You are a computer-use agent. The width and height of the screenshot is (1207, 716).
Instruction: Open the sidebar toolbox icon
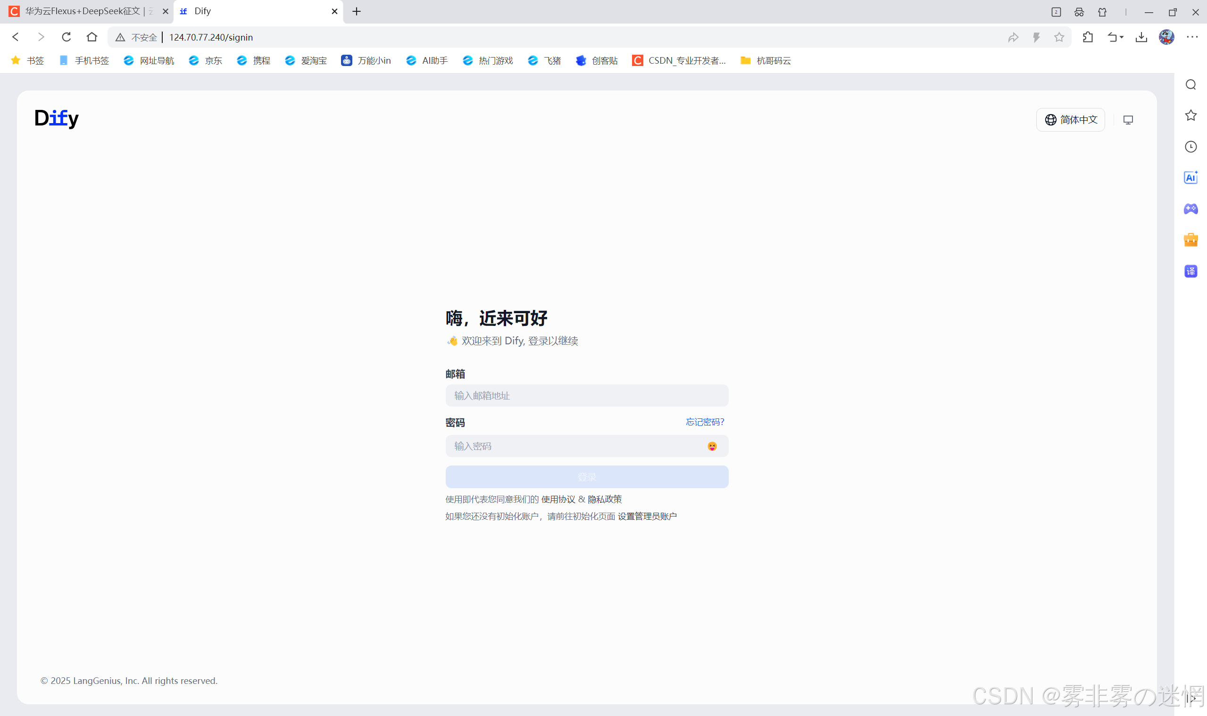1190,240
